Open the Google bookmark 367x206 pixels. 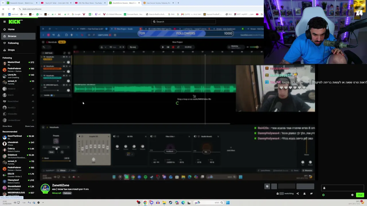pos(76,14)
